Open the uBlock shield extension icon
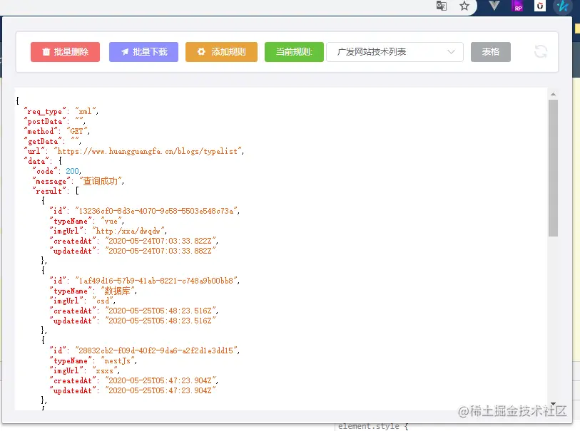This screenshot has width=580, height=431. pyautogui.click(x=540, y=6)
